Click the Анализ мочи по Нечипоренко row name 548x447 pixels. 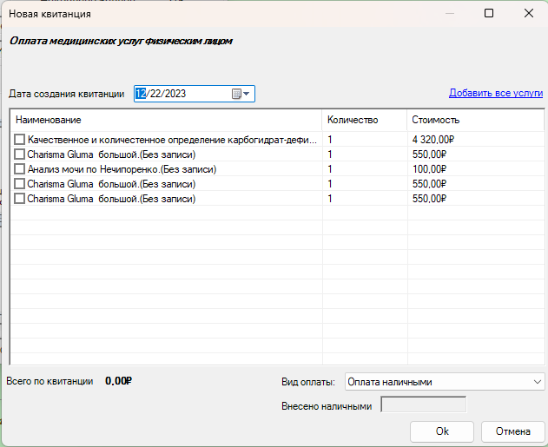pos(122,169)
